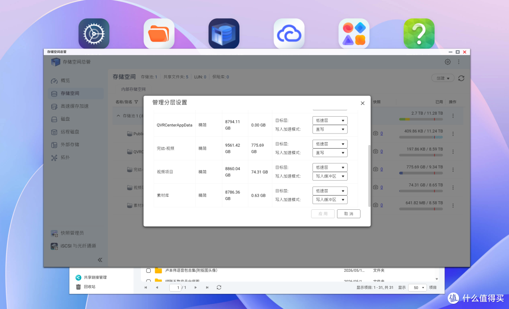Go to the previous page in File Station

[x=157, y=287]
